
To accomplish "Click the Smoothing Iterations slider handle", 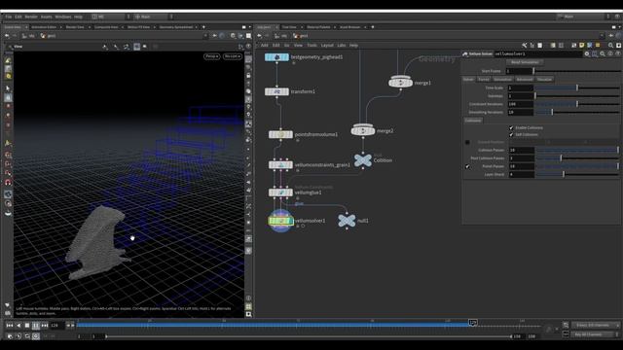I will pyautogui.click(x=552, y=113).
